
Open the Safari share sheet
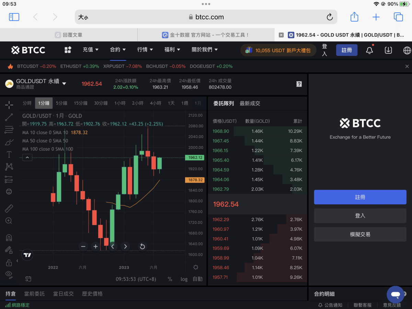tap(354, 17)
